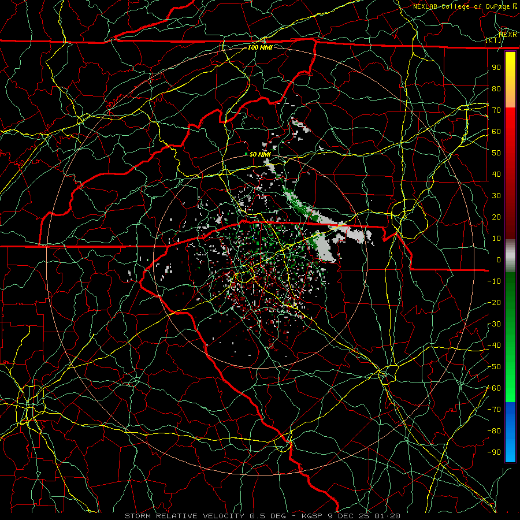Click the yellow top segment of velocity scale

click(x=510, y=80)
